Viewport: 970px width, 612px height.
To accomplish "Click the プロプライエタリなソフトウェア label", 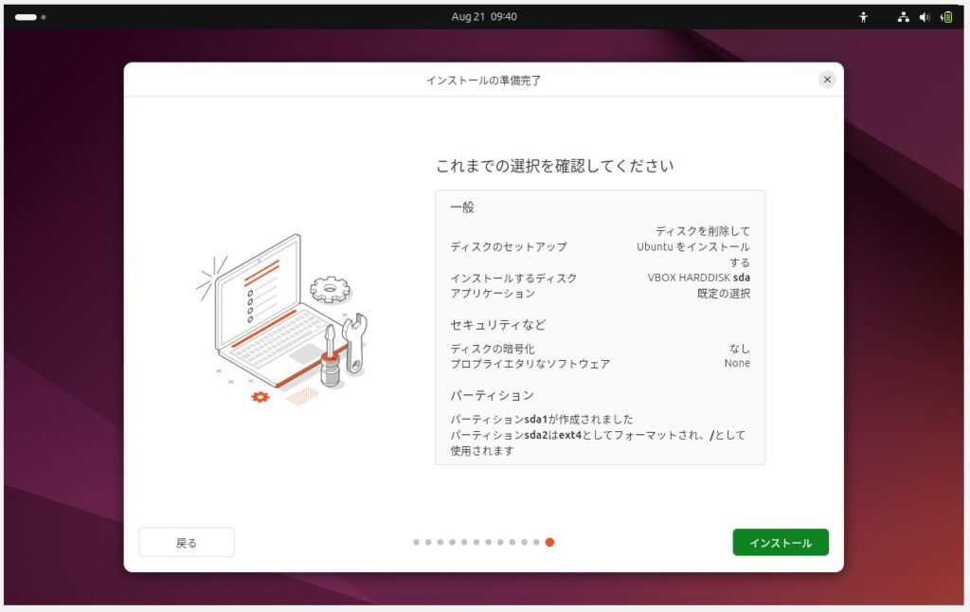I will [530, 364].
